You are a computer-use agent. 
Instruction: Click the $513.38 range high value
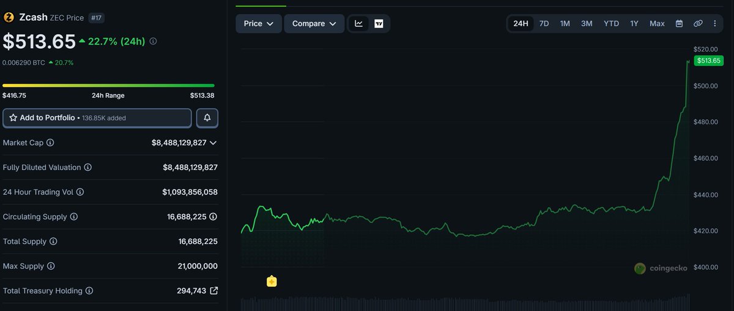(x=202, y=95)
